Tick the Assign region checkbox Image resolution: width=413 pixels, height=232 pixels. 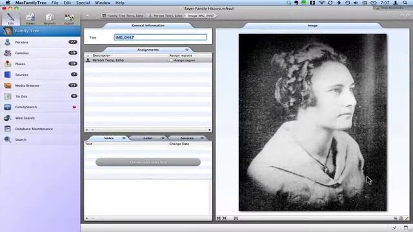click(171, 60)
